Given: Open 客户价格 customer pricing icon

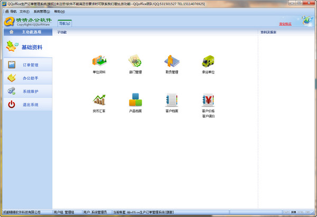Looking at the screenshot, I should [x=208, y=100].
